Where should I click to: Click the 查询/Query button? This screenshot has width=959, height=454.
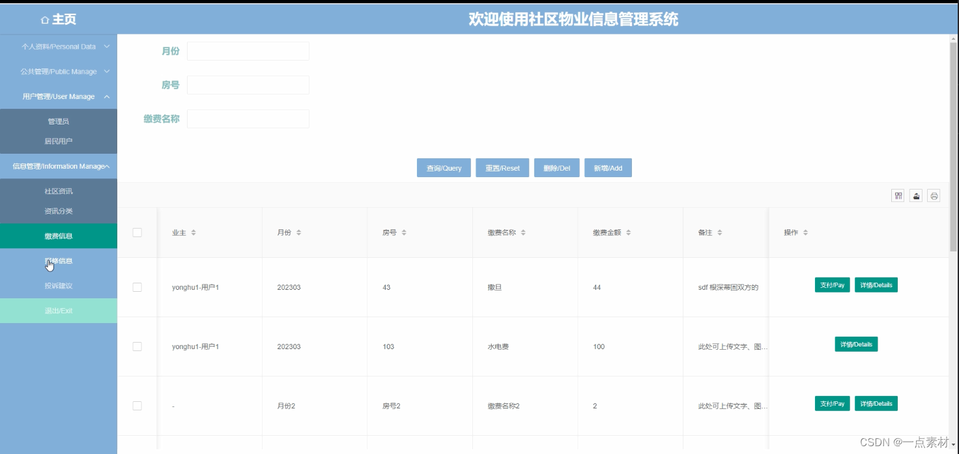(x=444, y=167)
